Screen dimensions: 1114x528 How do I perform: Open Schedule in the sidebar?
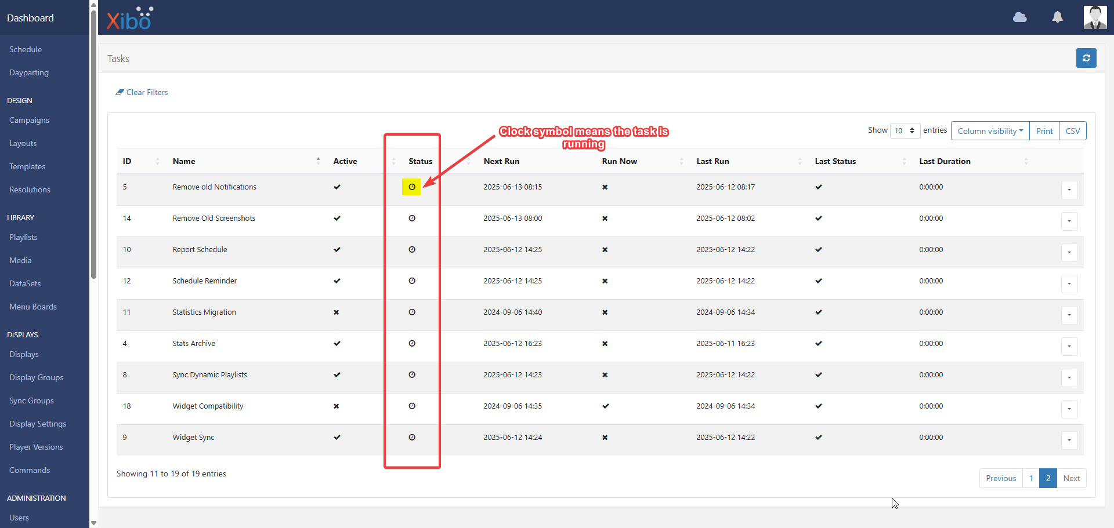(26, 49)
